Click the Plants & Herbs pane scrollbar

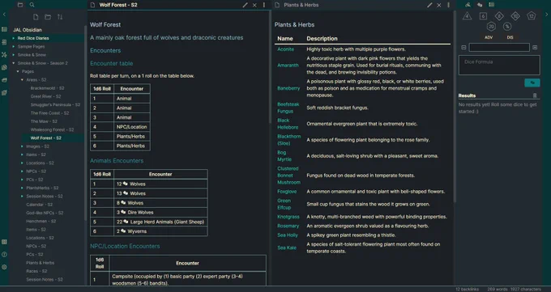(454, 107)
